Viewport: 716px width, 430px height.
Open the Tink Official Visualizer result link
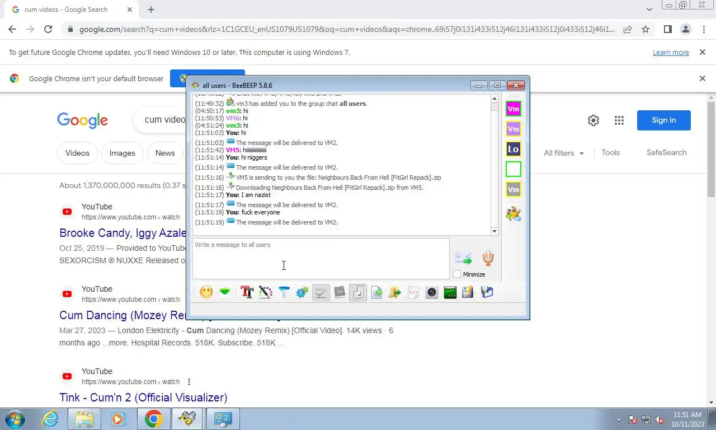(x=143, y=398)
